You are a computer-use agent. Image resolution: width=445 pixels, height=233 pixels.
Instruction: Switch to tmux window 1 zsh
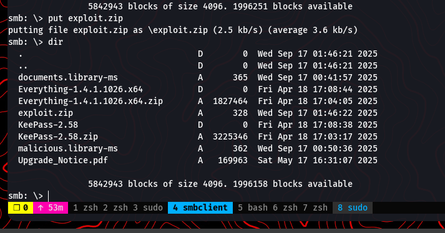click(85, 208)
